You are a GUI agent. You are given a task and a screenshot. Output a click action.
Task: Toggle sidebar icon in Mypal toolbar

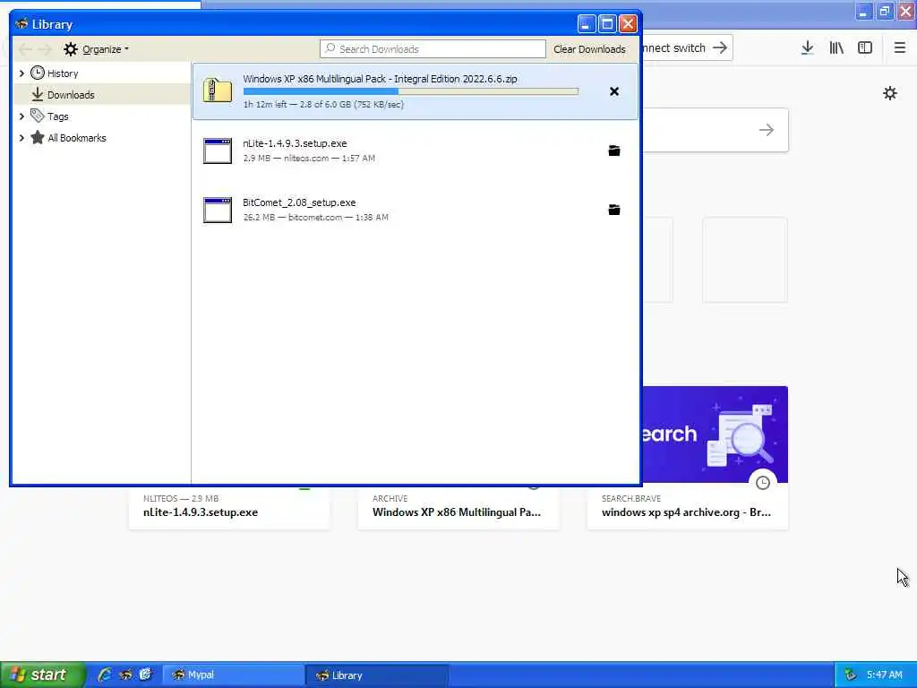pyautogui.click(x=865, y=48)
